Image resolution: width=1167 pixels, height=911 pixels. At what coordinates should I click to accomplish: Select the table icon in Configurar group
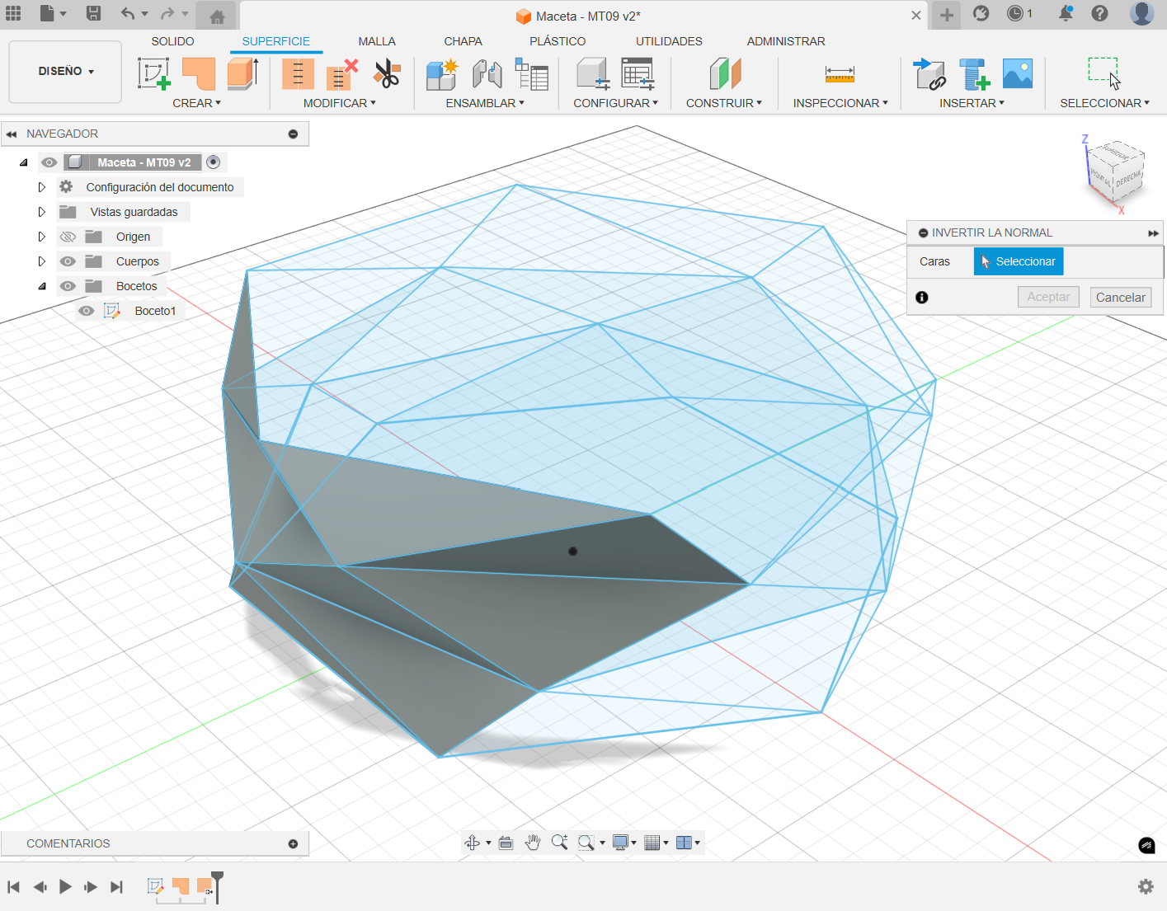638,73
